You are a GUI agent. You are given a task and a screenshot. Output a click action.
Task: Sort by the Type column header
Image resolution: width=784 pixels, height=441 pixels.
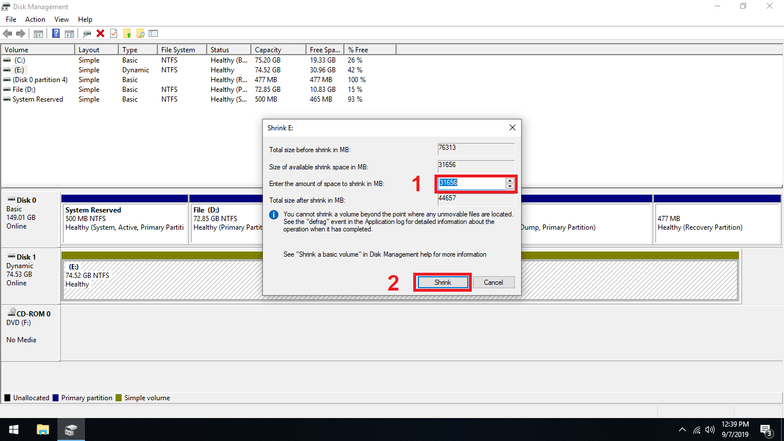(x=138, y=50)
